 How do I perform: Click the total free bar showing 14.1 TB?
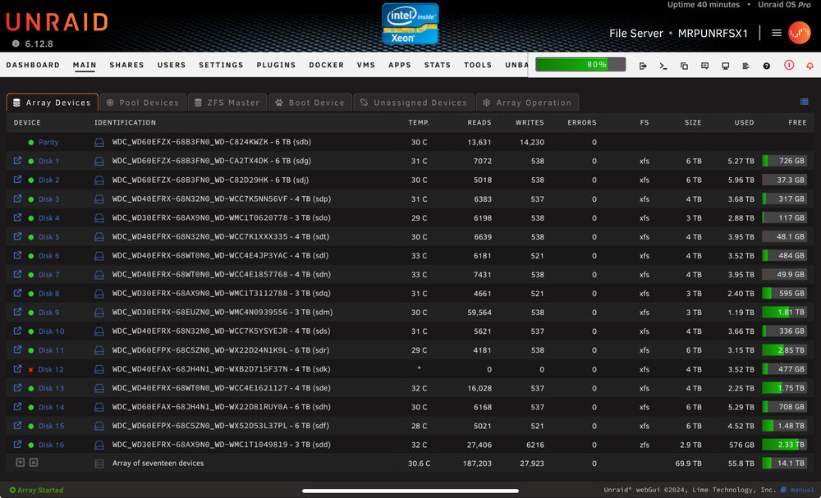[x=784, y=463]
